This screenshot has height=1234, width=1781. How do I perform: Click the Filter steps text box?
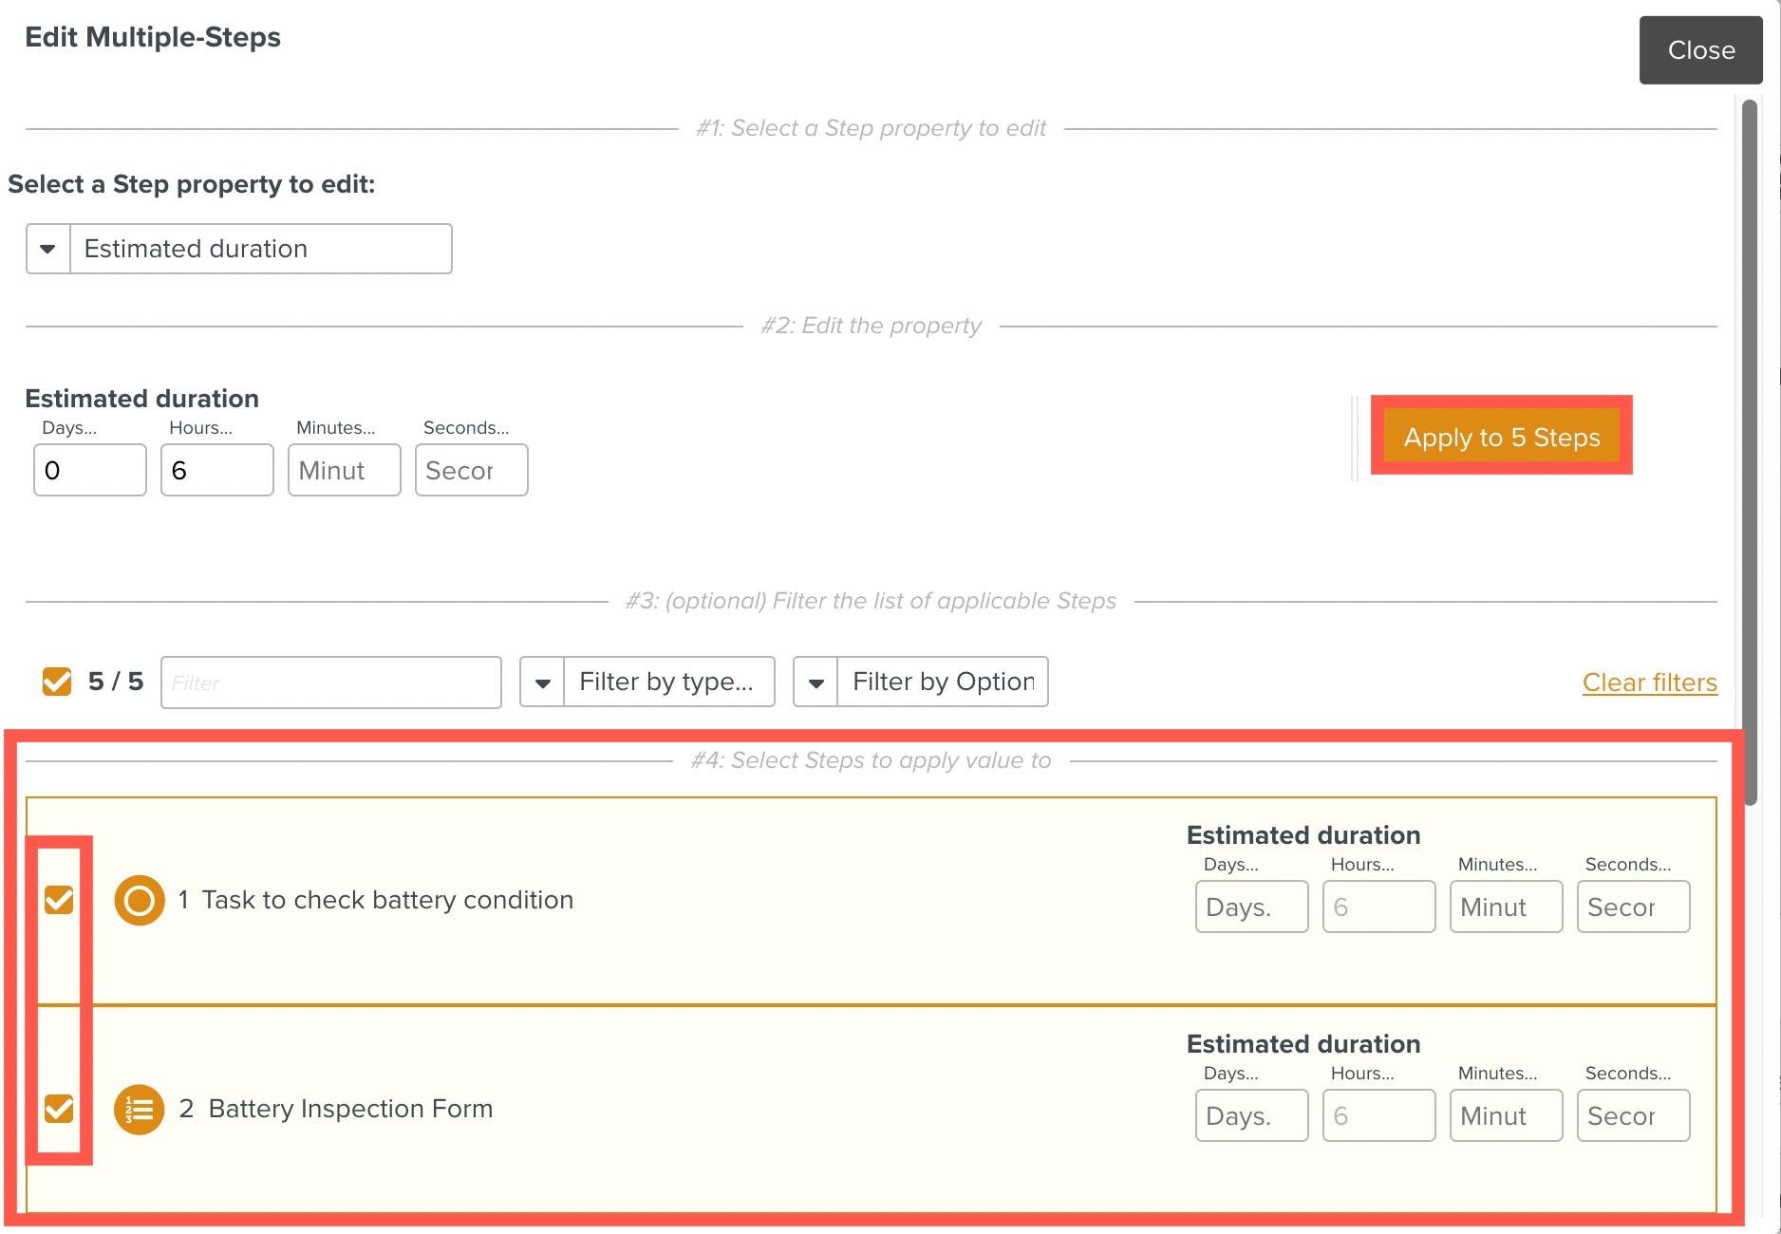coord(330,682)
